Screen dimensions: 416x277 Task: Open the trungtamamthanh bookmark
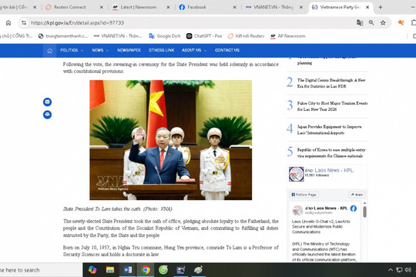pyautogui.click(x=63, y=36)
